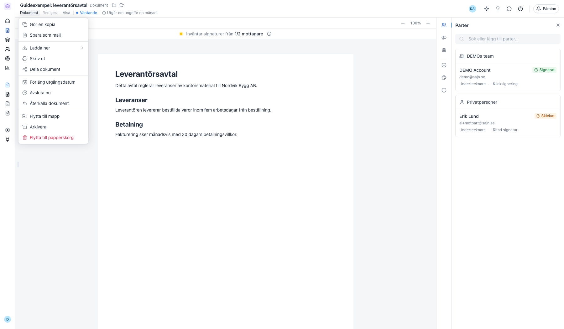This screenshot has width=564, height=329.
Task: Open the chat comments icon
Action: [509, 9]
